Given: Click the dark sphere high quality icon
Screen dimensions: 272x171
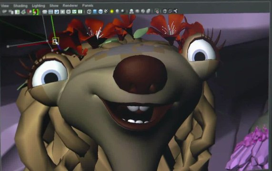Looking at the screenshot, I should pos(123,11).
